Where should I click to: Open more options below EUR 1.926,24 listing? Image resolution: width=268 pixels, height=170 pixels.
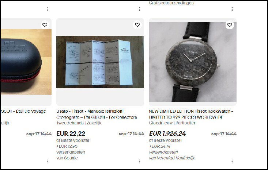coord(232,161)
